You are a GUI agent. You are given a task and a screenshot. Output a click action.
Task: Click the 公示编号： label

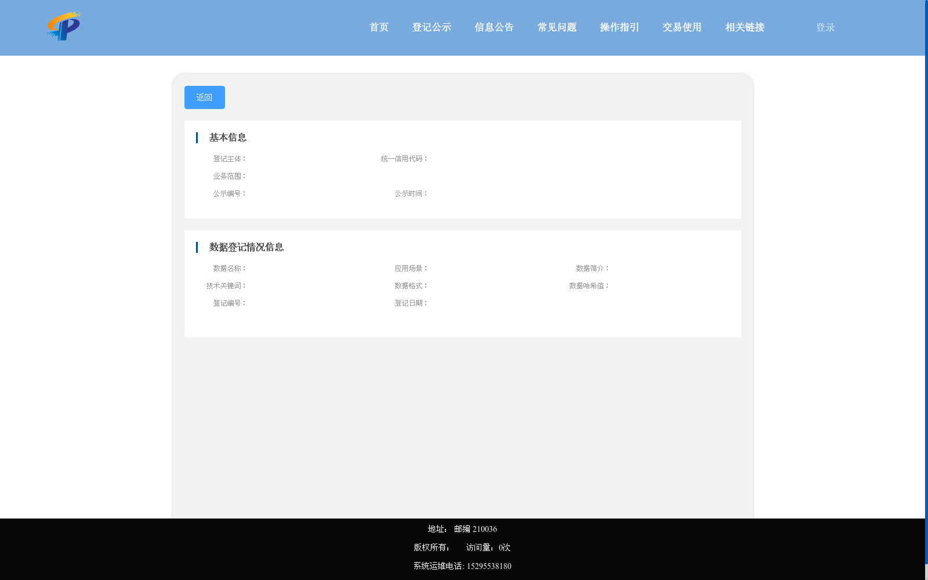[x=230, y=194]
